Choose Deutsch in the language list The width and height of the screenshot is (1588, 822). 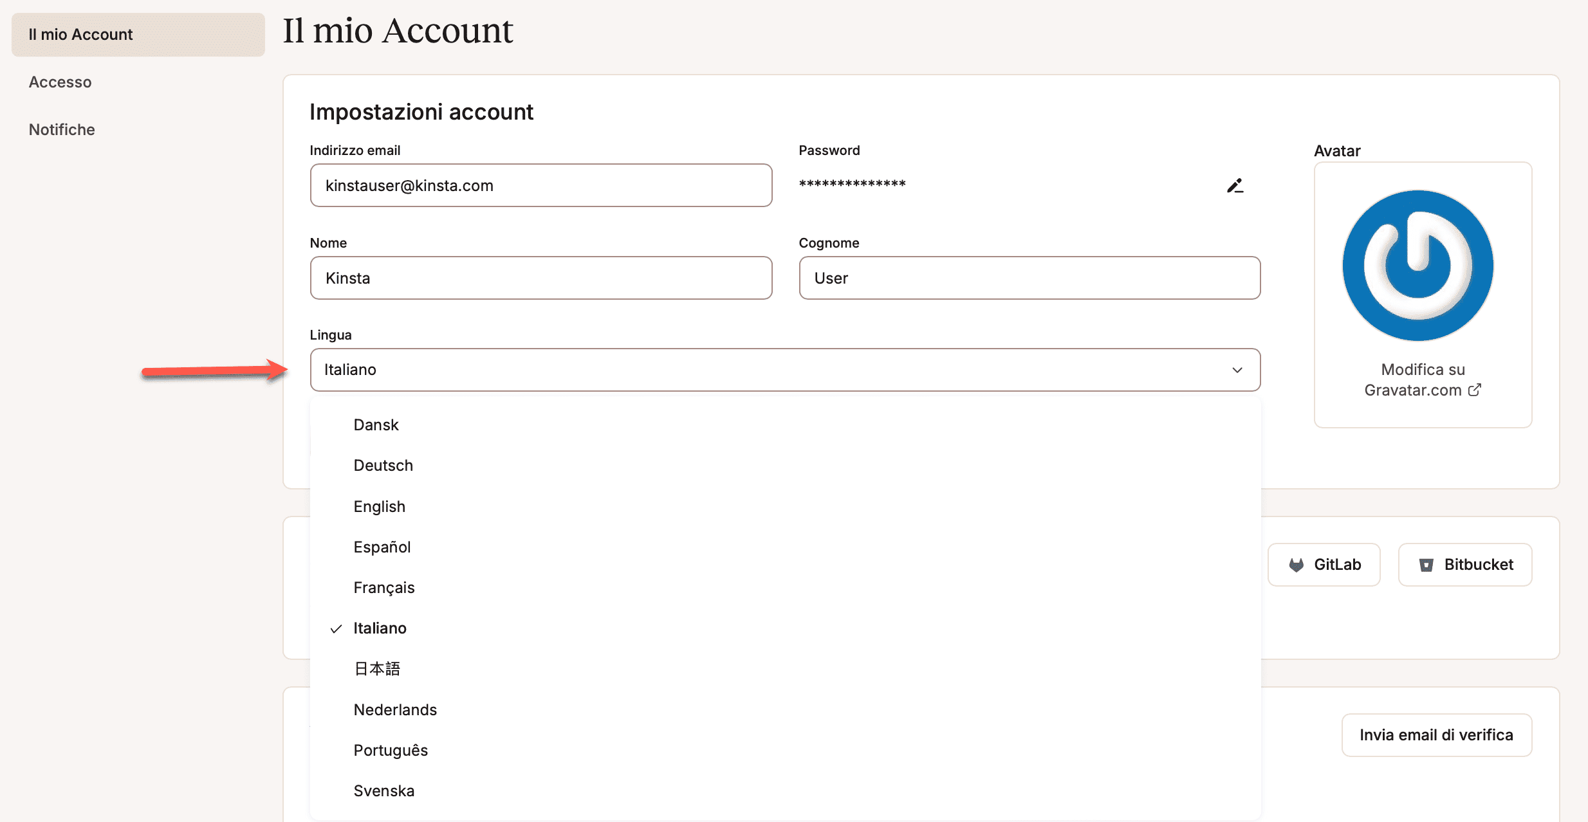click(383, 466)
